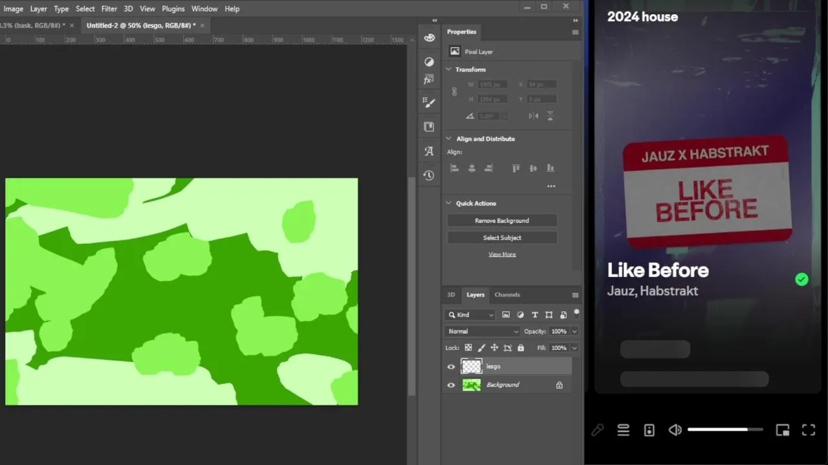The width and height of the screenshot is (828, 465).
Task: Hide the Background layer eye icon
Action: tap(451, 386)
